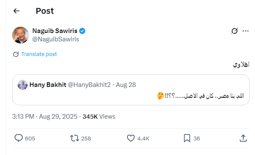This screenshot has height=155, width=255.
Task: Click the Translate post link
Action: click(x=39, y=54)
